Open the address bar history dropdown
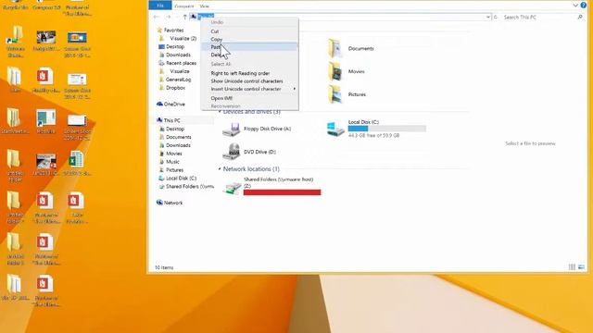The height and width of the screenshot is (333, 593). click(488, 17)
